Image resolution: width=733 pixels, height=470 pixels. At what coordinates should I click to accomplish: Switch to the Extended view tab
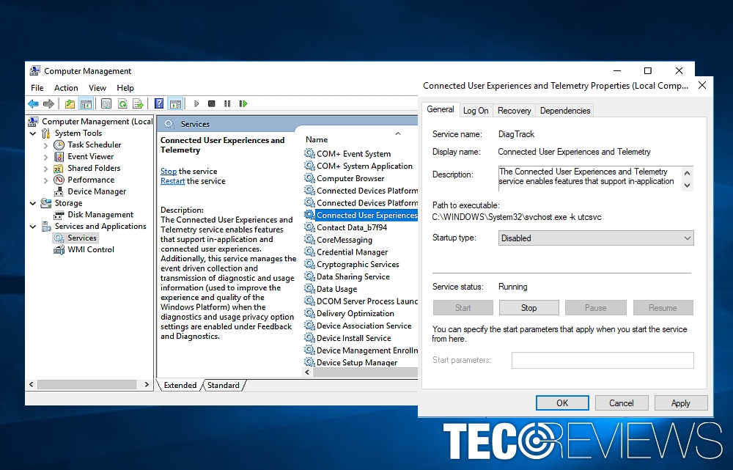point(180,386)
